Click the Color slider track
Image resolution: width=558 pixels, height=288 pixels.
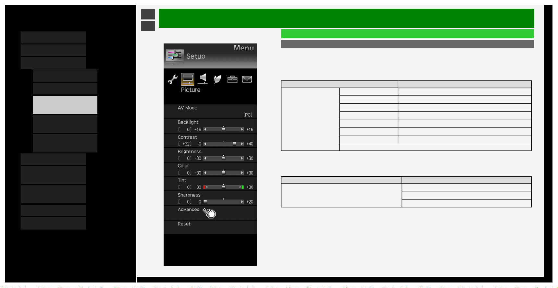point(224,173)
